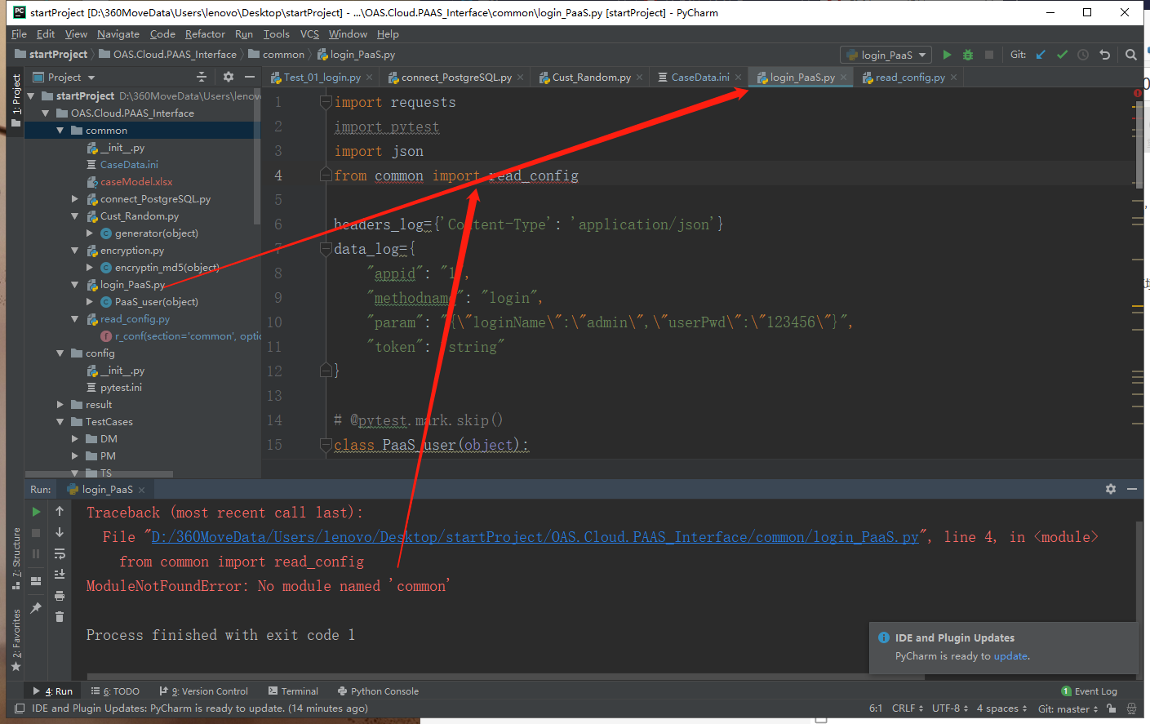Open Git update project icon
The height and width of the screenshot is (724, 1150).
[1040, 55]
